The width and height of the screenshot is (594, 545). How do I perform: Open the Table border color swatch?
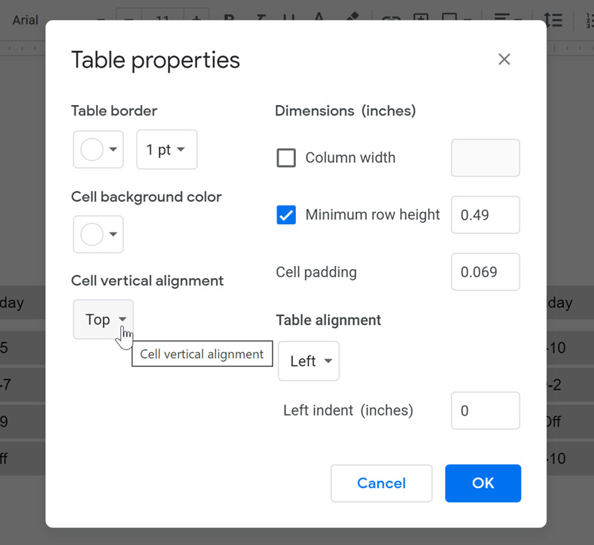pos(97,149)
